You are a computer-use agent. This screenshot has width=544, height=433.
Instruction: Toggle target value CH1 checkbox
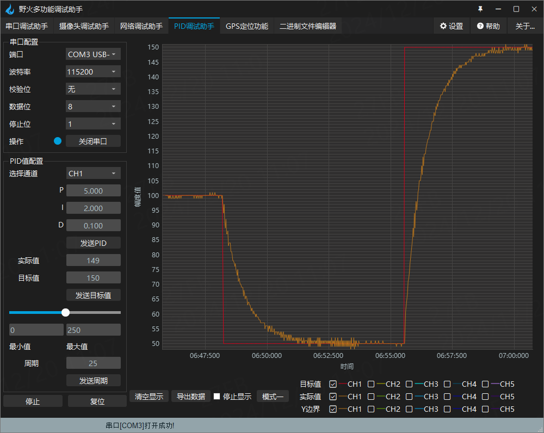tap(333, 384)
